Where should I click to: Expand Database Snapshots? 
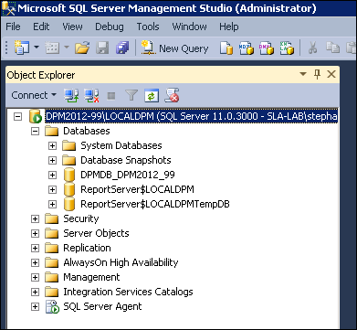pos(52,160)
